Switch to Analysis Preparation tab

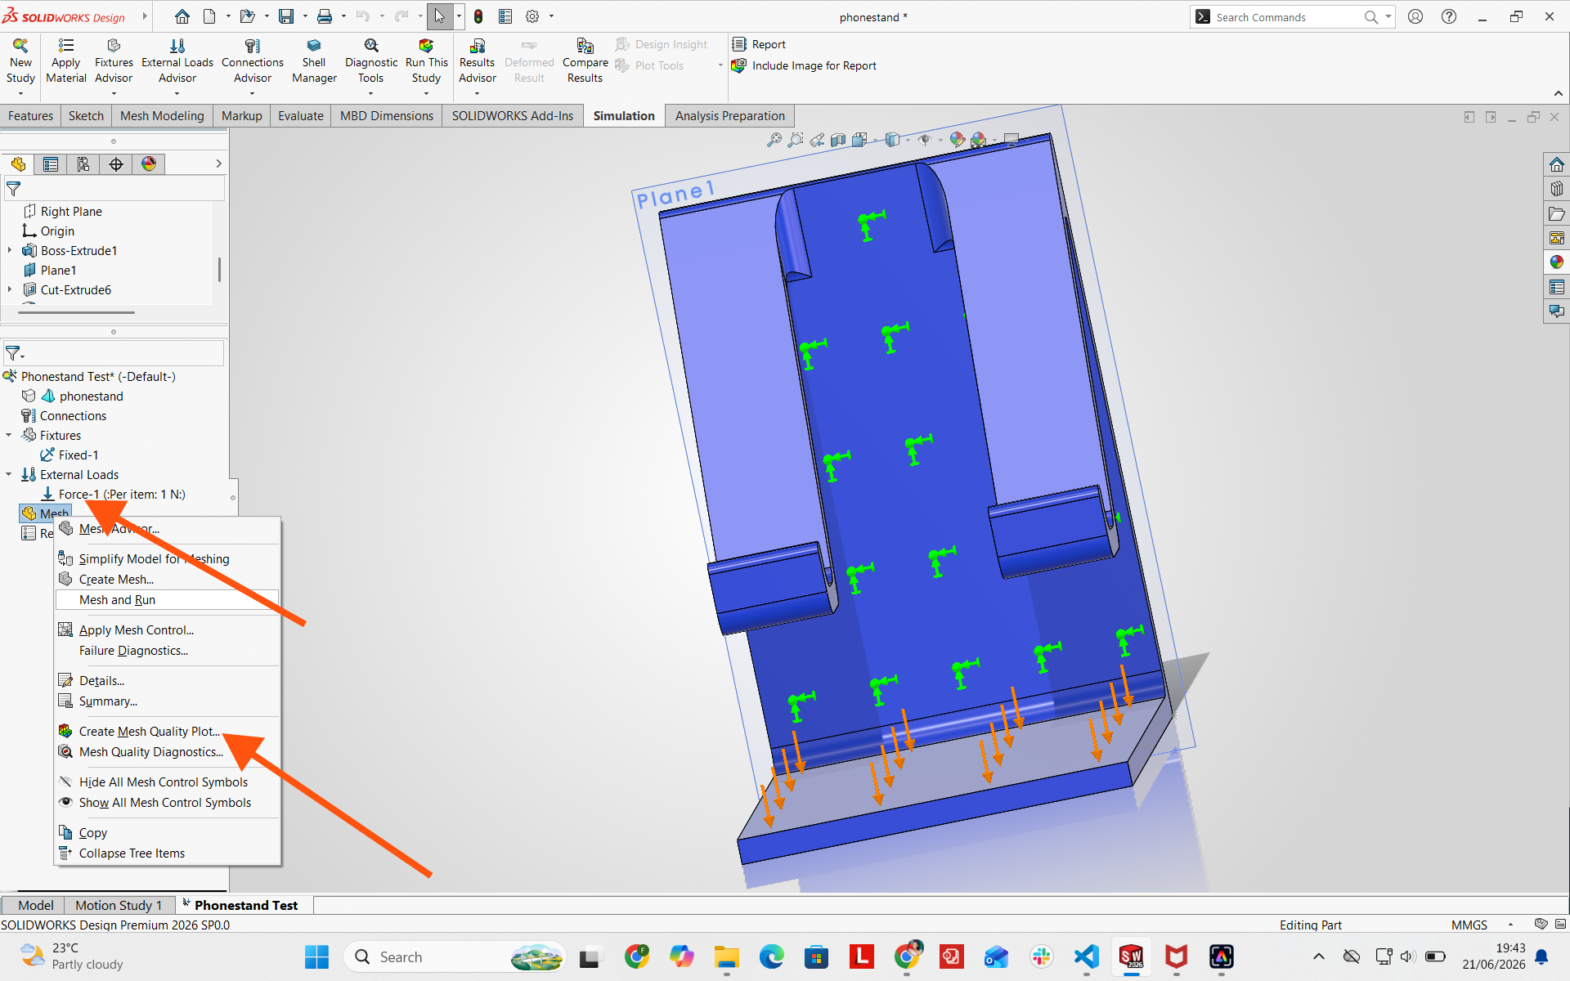tap(729, 116)
